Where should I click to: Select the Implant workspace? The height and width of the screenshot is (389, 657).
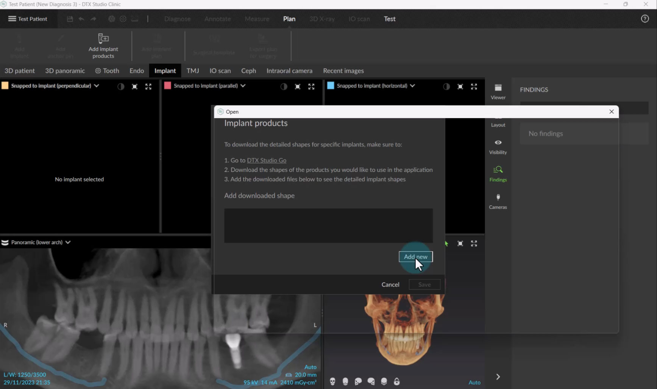pos(165,71)
